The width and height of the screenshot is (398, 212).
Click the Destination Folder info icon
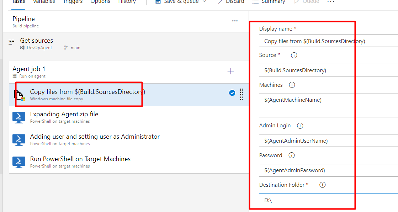click(322, 185)
